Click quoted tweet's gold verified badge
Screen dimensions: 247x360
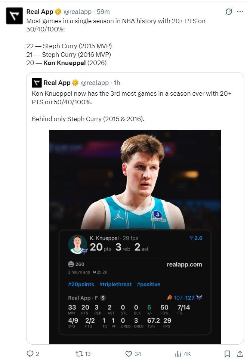click(x=75, y=83)
